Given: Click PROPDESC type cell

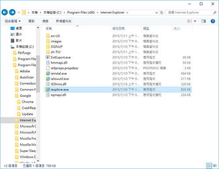Looking at the screenshot, I should [154, 68].
